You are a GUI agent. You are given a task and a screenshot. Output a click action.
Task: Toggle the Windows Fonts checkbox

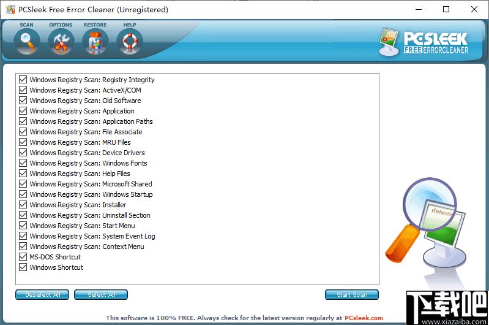[23, 163]
